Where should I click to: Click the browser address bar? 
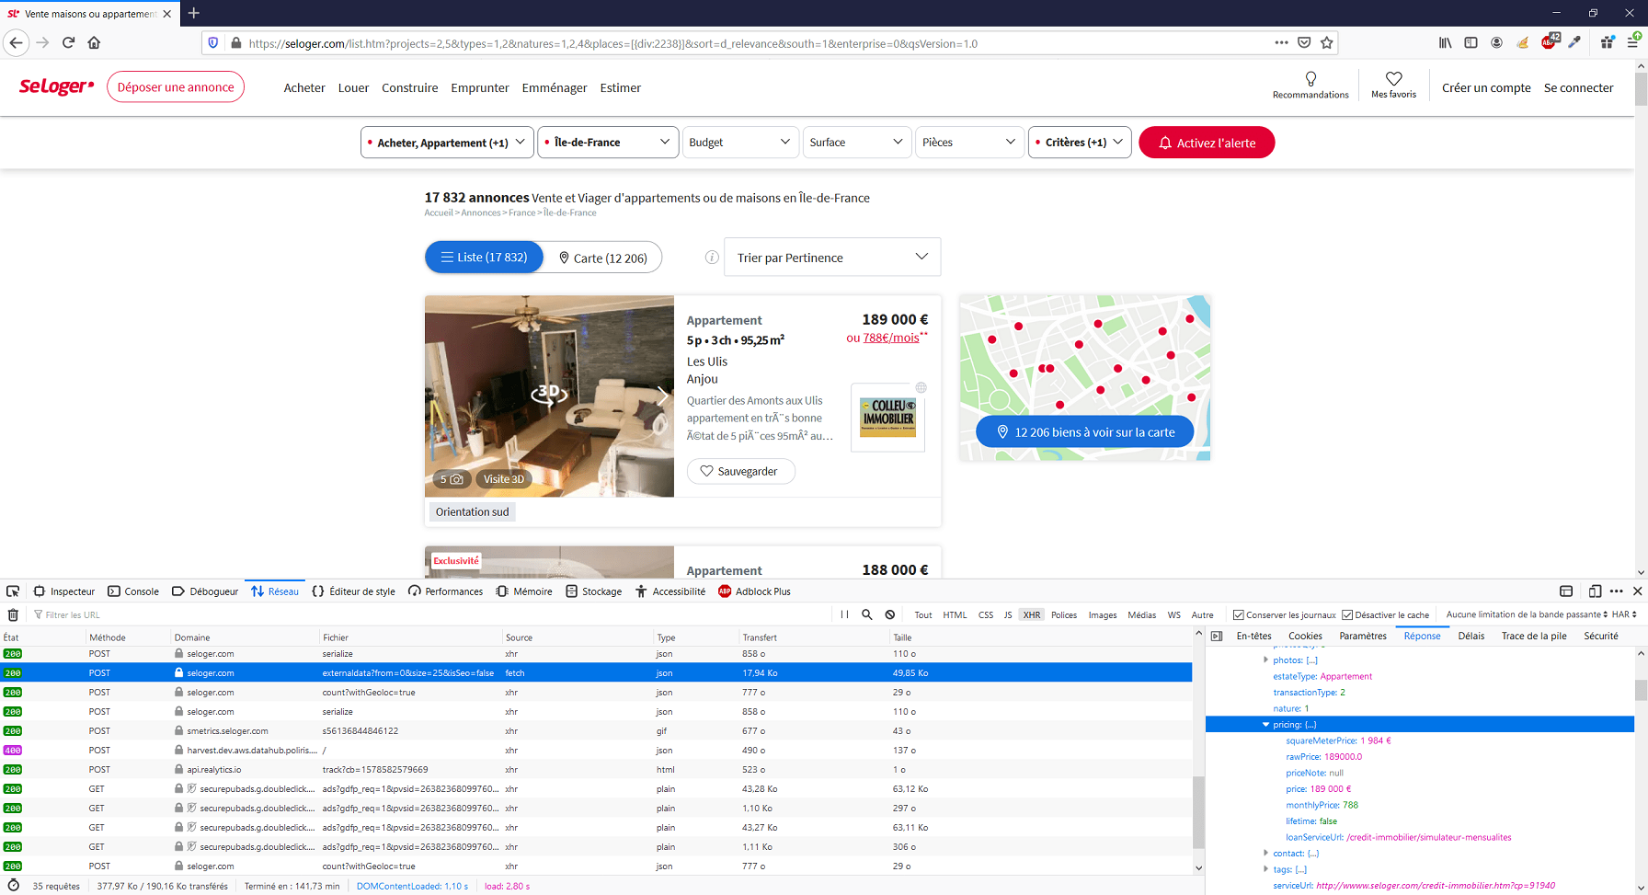754,43
